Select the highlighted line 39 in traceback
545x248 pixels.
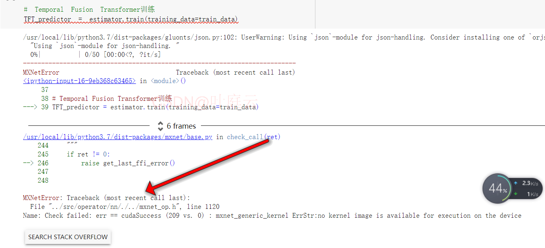[x=142, y=106]
